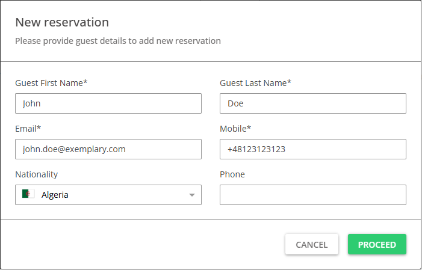422x270 pixels.
Task: Focus the Guest Last Name input field
Action: 313,103
